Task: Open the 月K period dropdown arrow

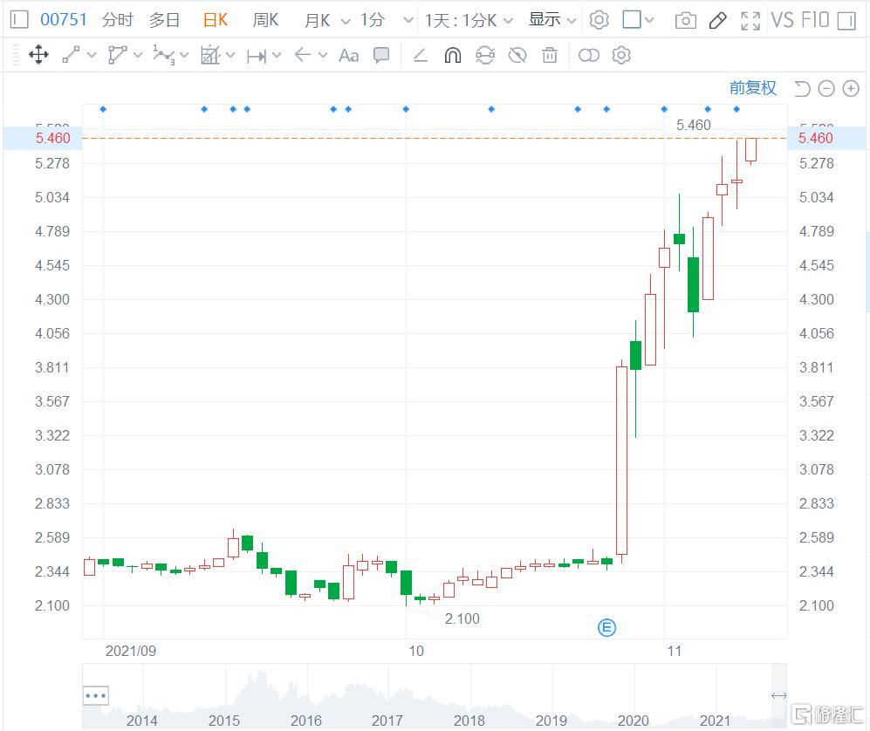Action: (346, 21)
